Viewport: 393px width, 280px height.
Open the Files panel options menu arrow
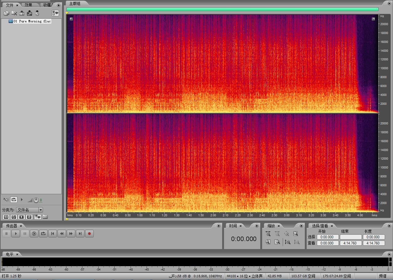click(x=59, y=5)
